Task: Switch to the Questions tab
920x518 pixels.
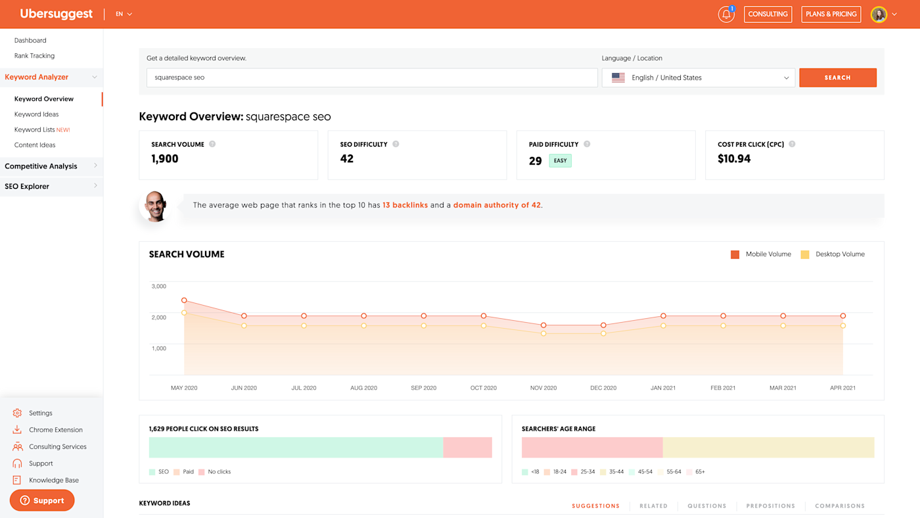Action: pos(707,506)
